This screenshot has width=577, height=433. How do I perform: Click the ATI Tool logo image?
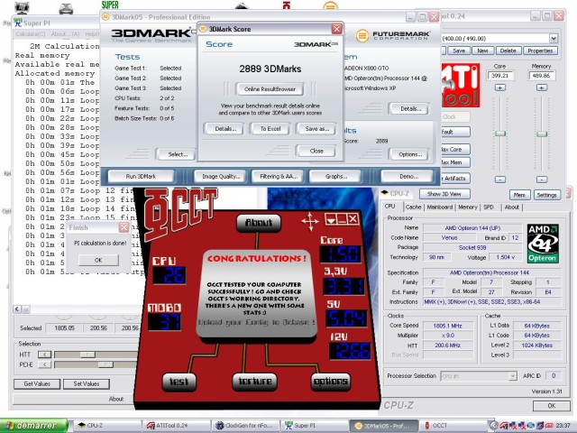(461, 85)
